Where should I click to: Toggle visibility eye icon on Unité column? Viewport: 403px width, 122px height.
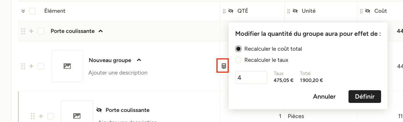pyautogui.click(x=295, y=11)
